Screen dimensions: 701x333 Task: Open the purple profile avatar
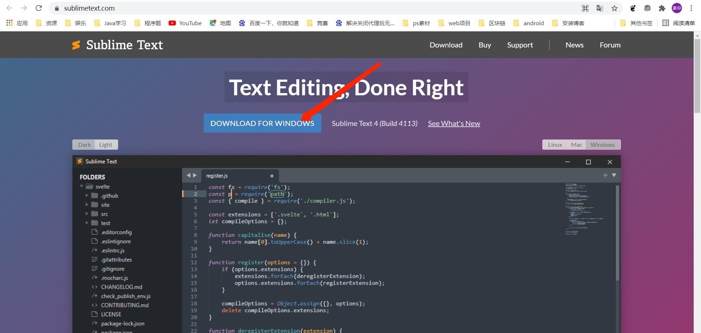coord(677,8)
